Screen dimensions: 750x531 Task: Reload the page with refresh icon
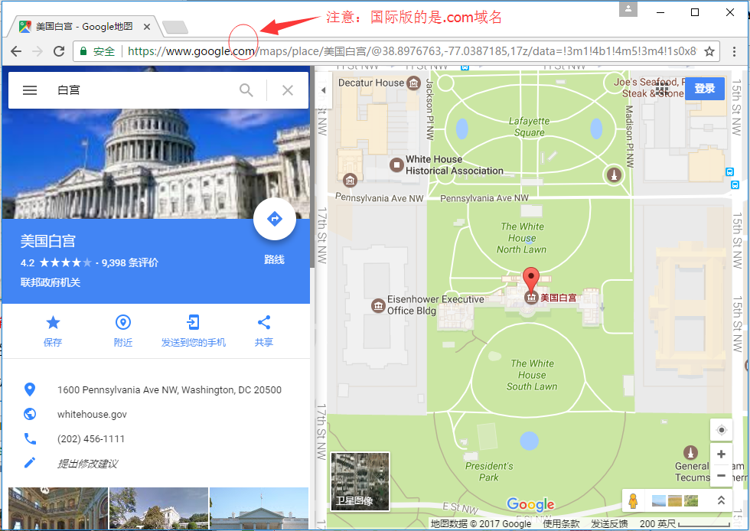tap(59, 51)
